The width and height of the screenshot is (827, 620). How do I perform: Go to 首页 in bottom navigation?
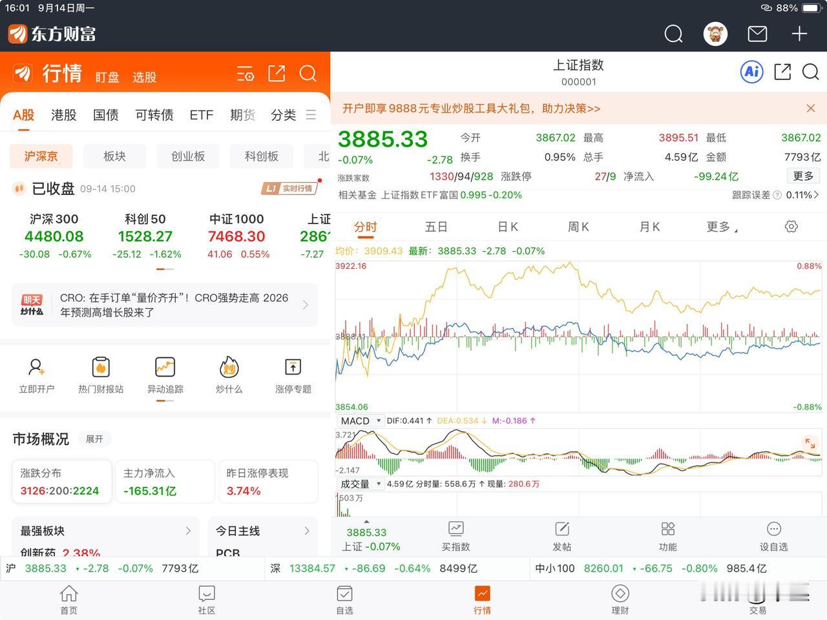pos(69,600)
